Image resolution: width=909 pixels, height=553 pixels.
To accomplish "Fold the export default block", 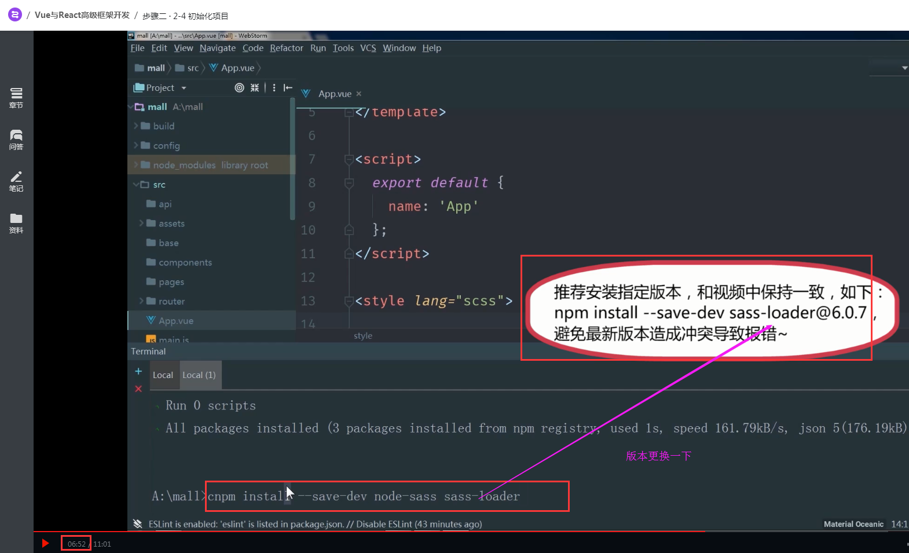I will [x=349, y=183].
